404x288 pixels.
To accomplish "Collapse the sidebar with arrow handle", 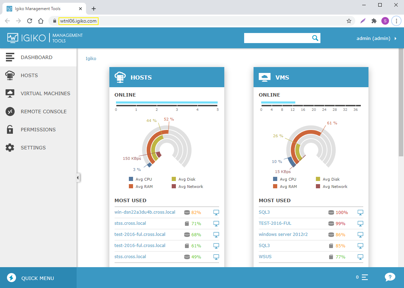I will pyautogui.click(x=78, y=178).
